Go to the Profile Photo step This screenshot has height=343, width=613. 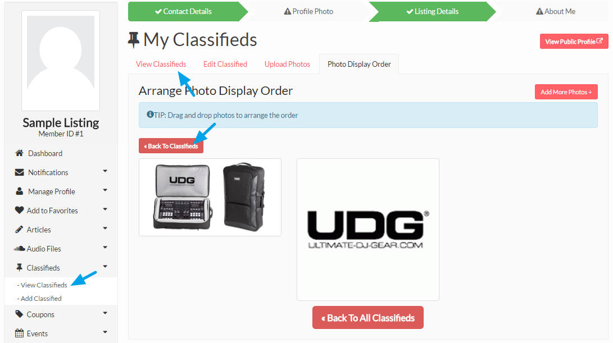coord(308,11)
